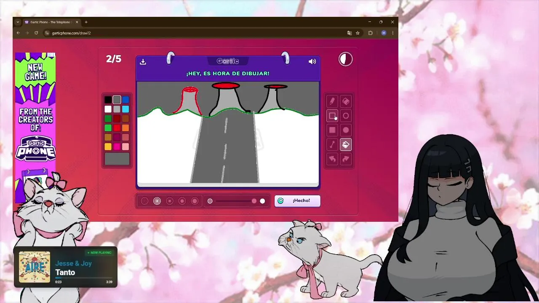Click the Tanto now playing album art

click(x=35, y=267)
